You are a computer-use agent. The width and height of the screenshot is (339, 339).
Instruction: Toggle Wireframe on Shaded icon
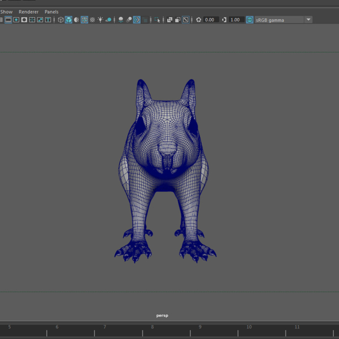[84, 20]
